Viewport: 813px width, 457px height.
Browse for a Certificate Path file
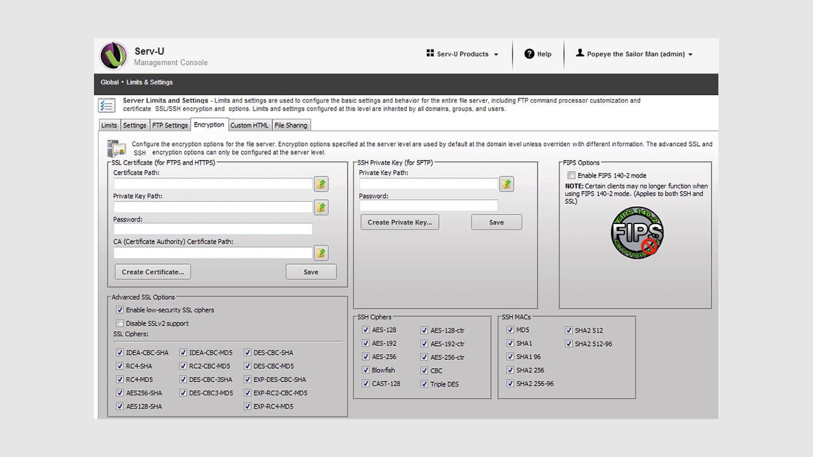321,183
